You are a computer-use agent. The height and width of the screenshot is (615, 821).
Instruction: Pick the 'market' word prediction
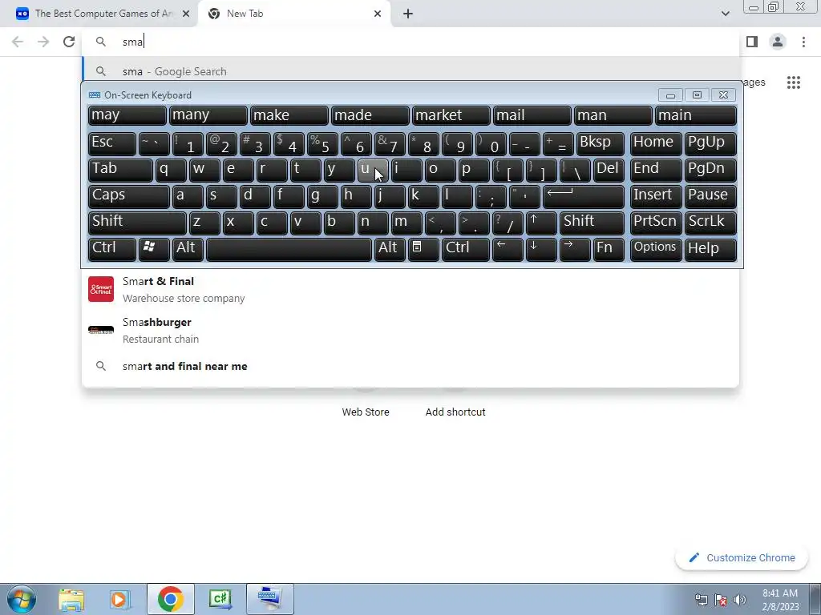pos(451,115)
